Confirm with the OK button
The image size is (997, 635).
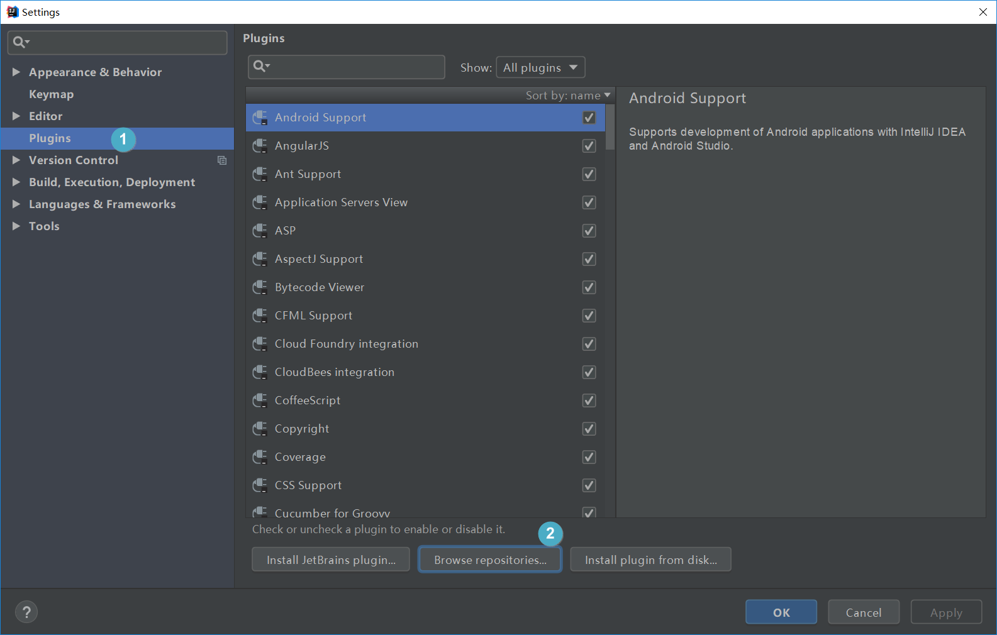click(x=781, y=612)
